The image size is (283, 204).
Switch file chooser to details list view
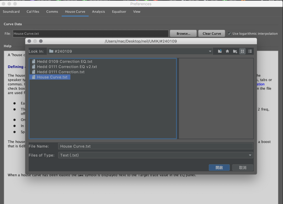point(250,51)
